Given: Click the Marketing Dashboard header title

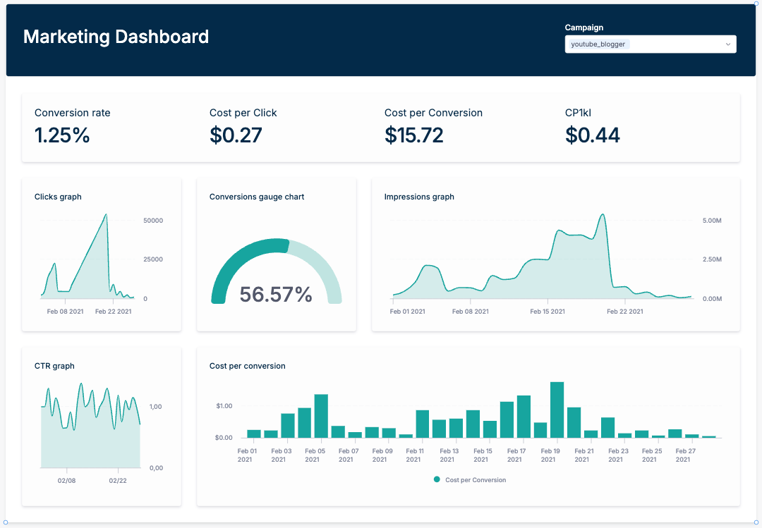Looking at the screenshot, I should pos(116,37).
